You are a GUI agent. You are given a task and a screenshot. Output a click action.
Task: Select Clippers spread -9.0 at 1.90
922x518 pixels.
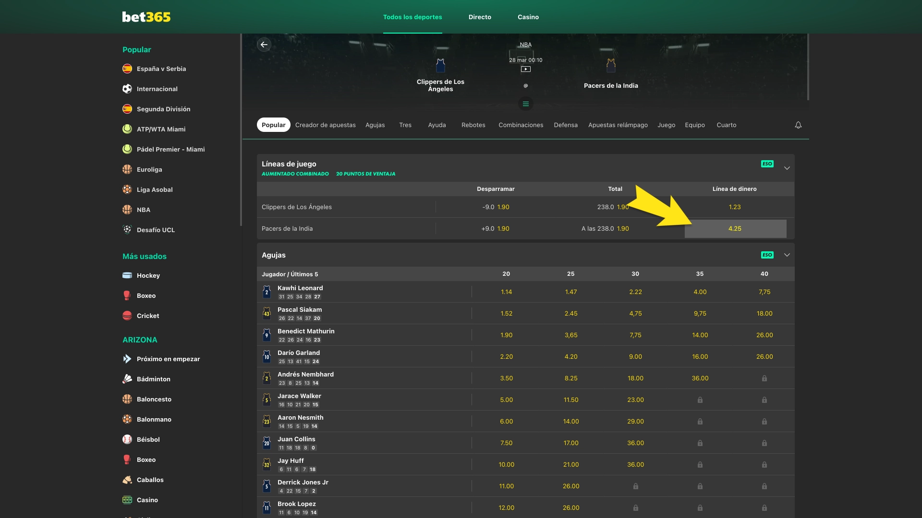pyautogui.click(x=496, y=207)
